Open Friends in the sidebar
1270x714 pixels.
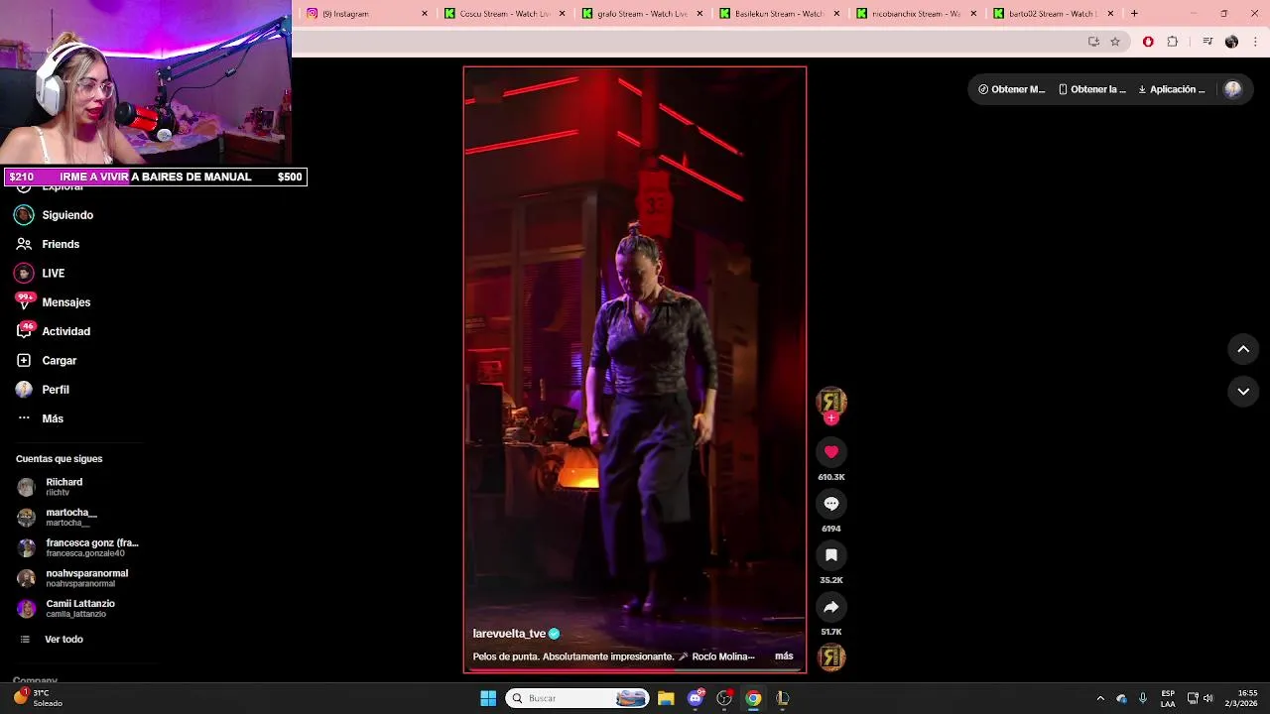(x=48, y=244)
